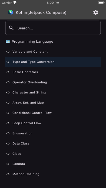106x188 pixels.
Task: Click the Kotlin(Jetpack Compose) title
Action: pos(41,12)
